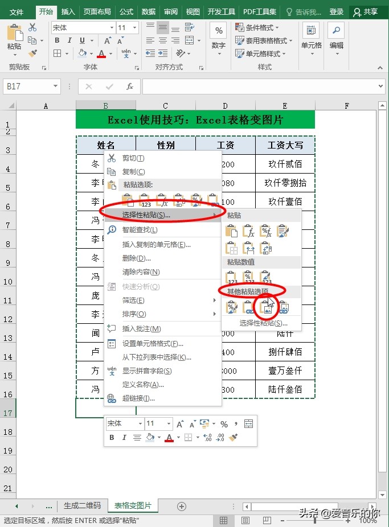Toggle middle vertical alignment in ribbon
This screenshot has width=389, height=527.
pyautogui.click(x=163, y=27)
